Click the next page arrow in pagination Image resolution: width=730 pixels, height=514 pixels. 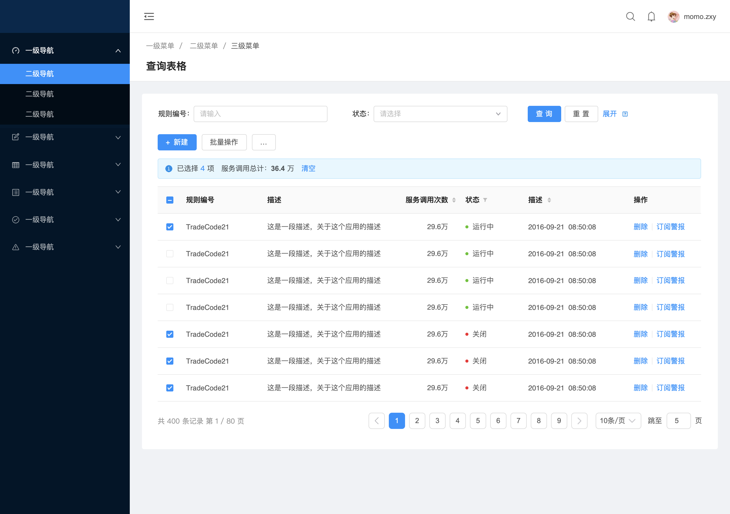[x=579, y=421]
